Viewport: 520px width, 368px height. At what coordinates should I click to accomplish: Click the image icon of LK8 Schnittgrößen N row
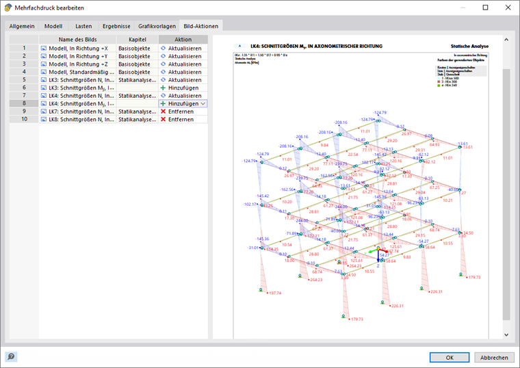tap(44, 119)
